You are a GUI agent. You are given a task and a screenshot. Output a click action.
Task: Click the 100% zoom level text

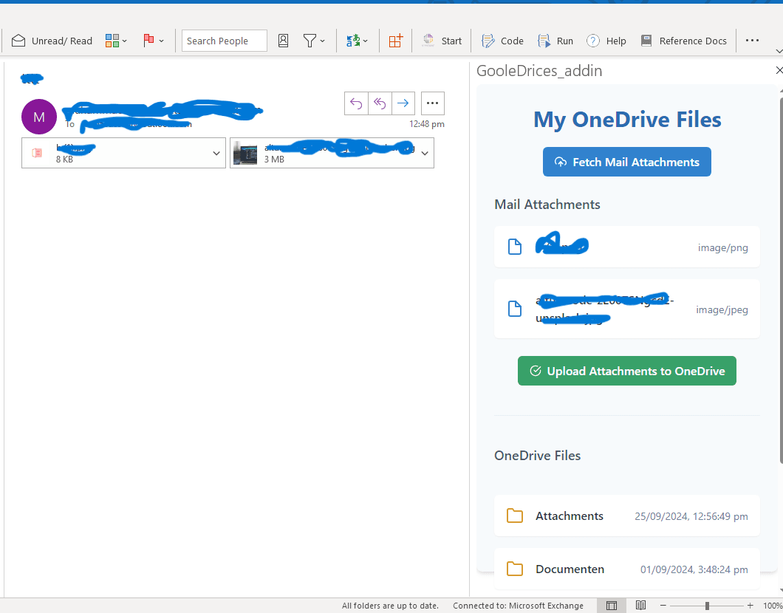click(x=773, y=606)
